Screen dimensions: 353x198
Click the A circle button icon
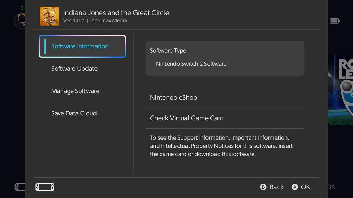pos(295,187)
